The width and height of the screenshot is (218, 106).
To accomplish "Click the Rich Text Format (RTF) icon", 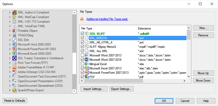I will point(14,63).
